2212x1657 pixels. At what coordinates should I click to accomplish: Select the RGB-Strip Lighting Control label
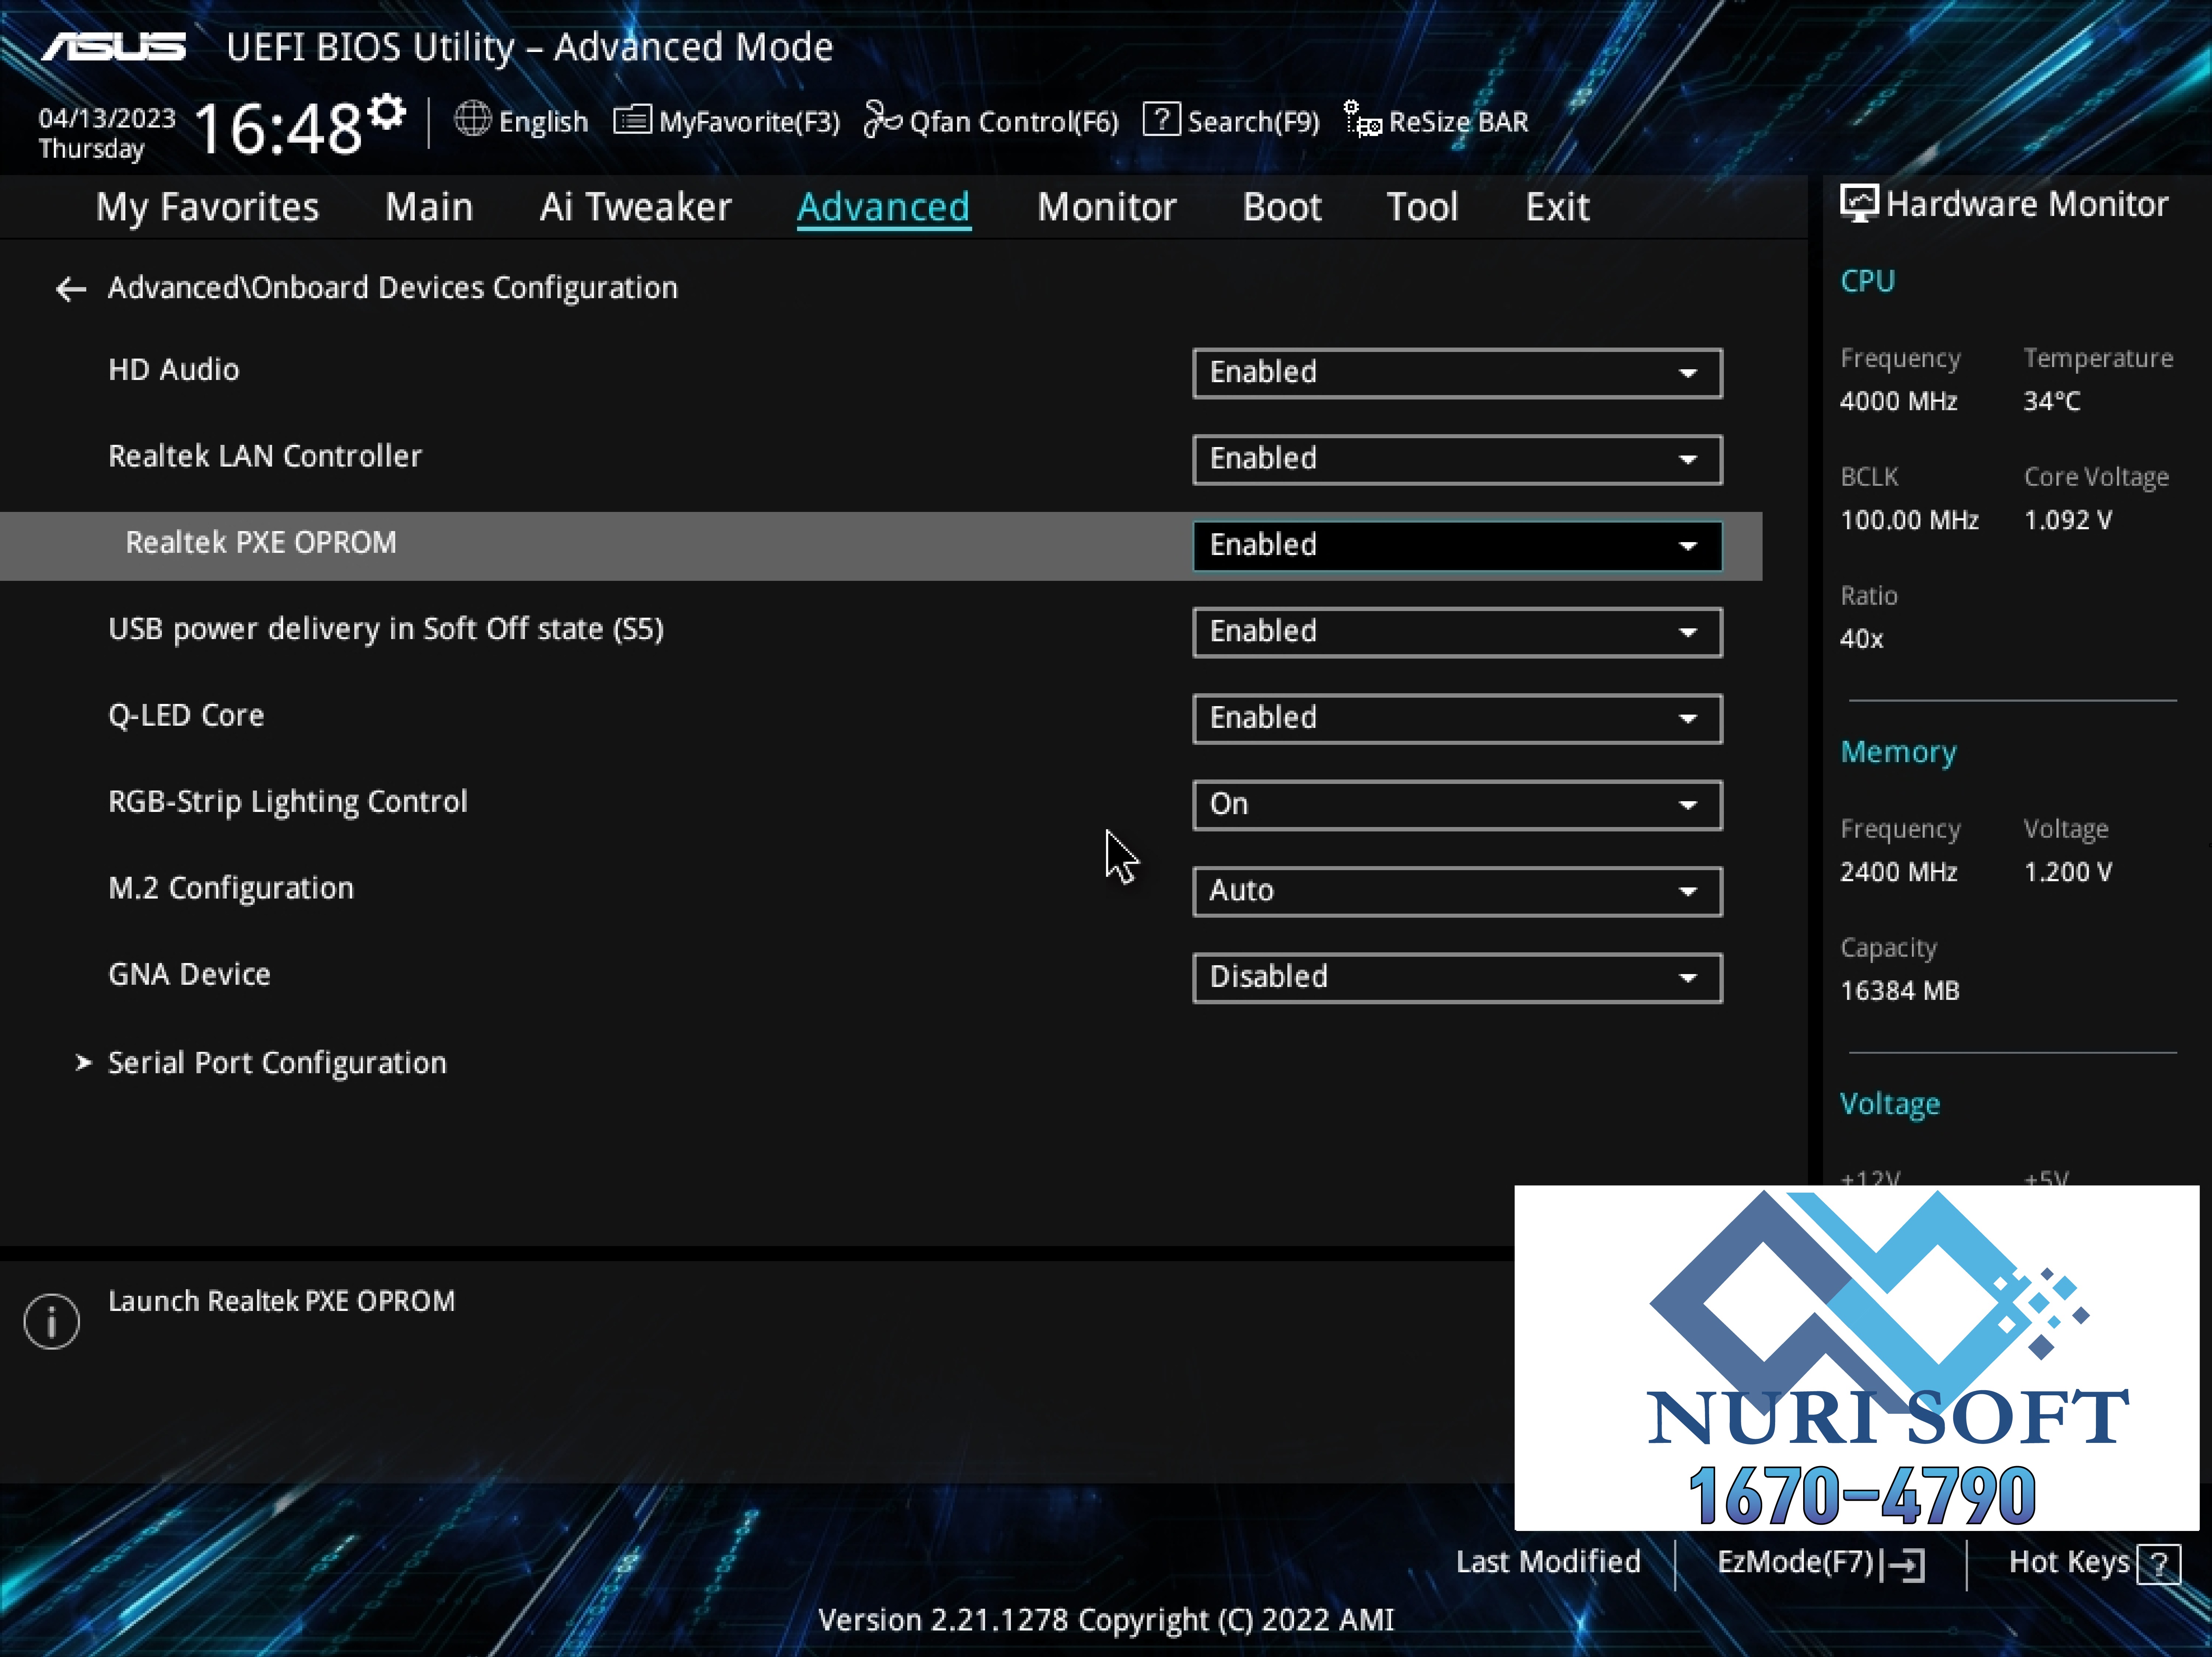[288, 802]
